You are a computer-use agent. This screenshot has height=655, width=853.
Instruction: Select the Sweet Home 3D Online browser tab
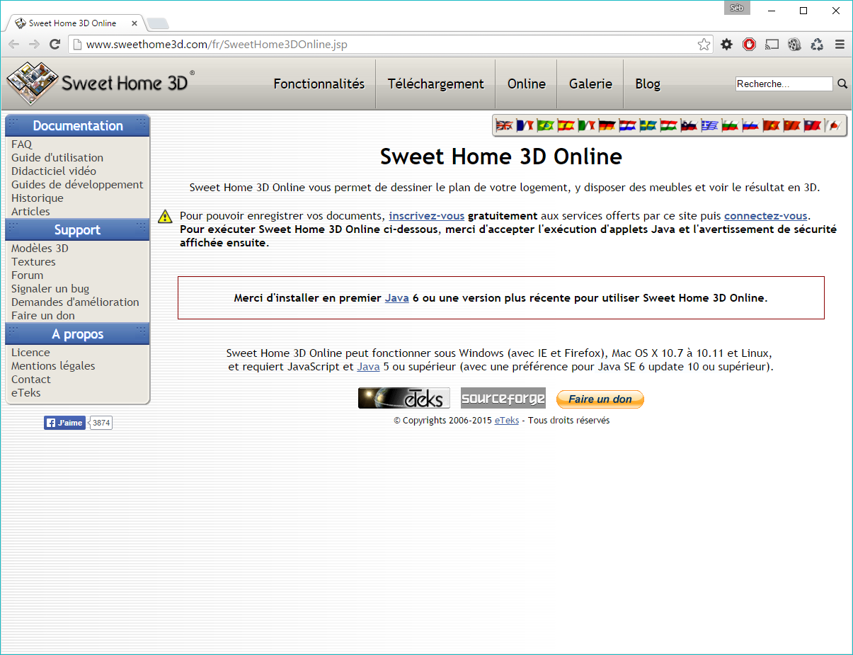click(75, 23)
